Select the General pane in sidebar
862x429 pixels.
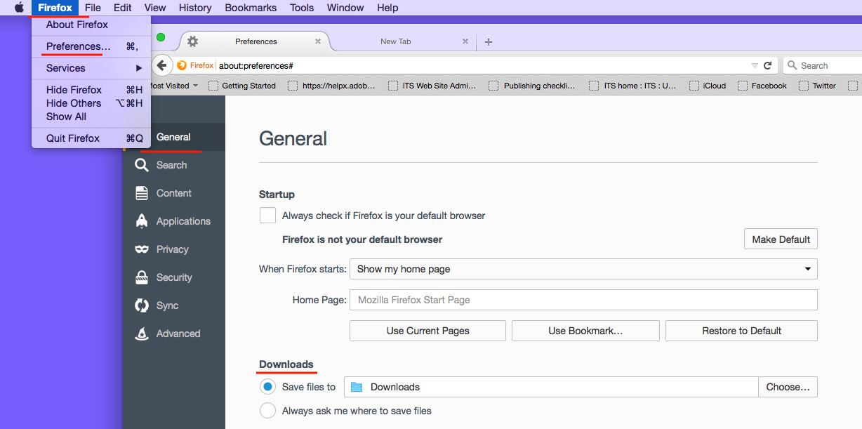(x=174, y=137)
